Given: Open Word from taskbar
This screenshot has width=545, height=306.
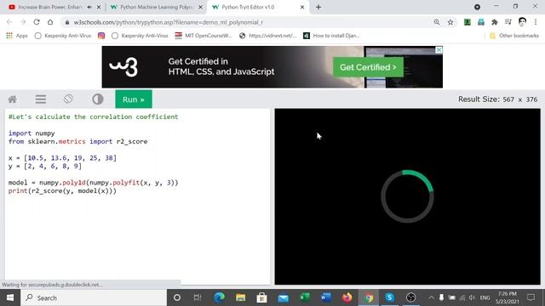Looking at the screenshot, I should (x=326, y=297).
